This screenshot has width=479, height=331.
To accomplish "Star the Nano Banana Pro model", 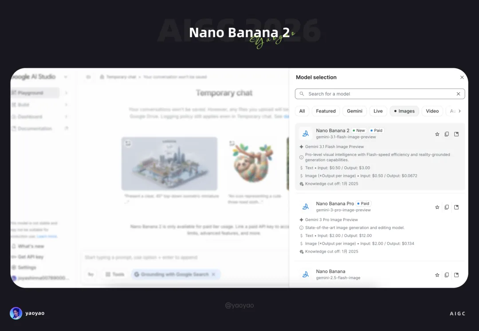I will point(437,207).
